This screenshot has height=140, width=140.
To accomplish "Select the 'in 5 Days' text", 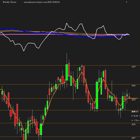I will coord(135,120).
